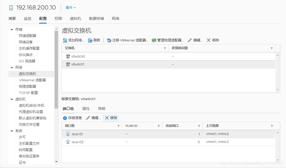Viewport: 286px width, 168px height.
Task: Open TCP/IP 配置 in sidebar
Action: pos(28,93)
